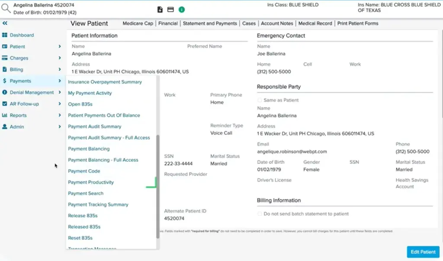Image resolution: width=443 pixels, height=261 pixels.
Task: Expand the Patient menu chevron
Action: click(60, 46)
